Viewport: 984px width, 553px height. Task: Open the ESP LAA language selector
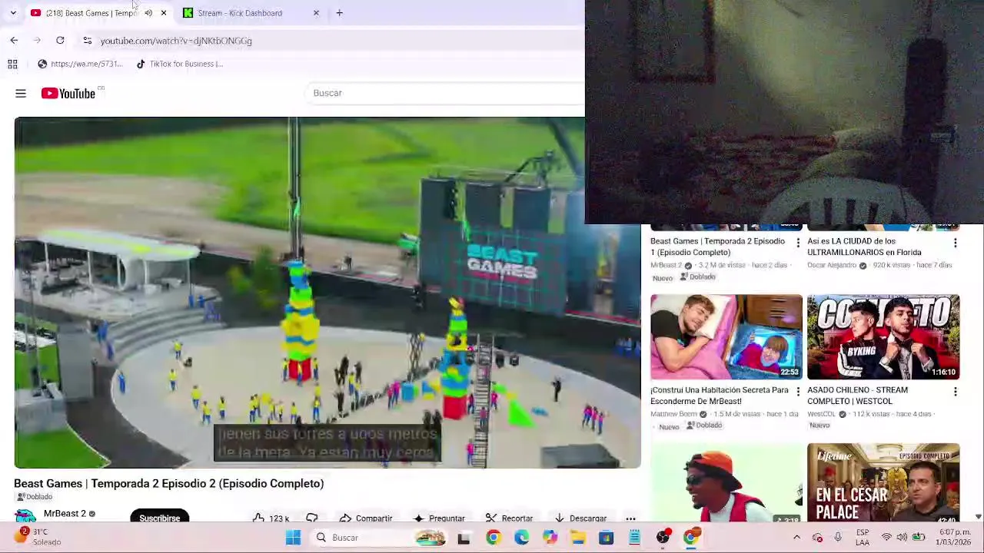click(x=863, y=538)
